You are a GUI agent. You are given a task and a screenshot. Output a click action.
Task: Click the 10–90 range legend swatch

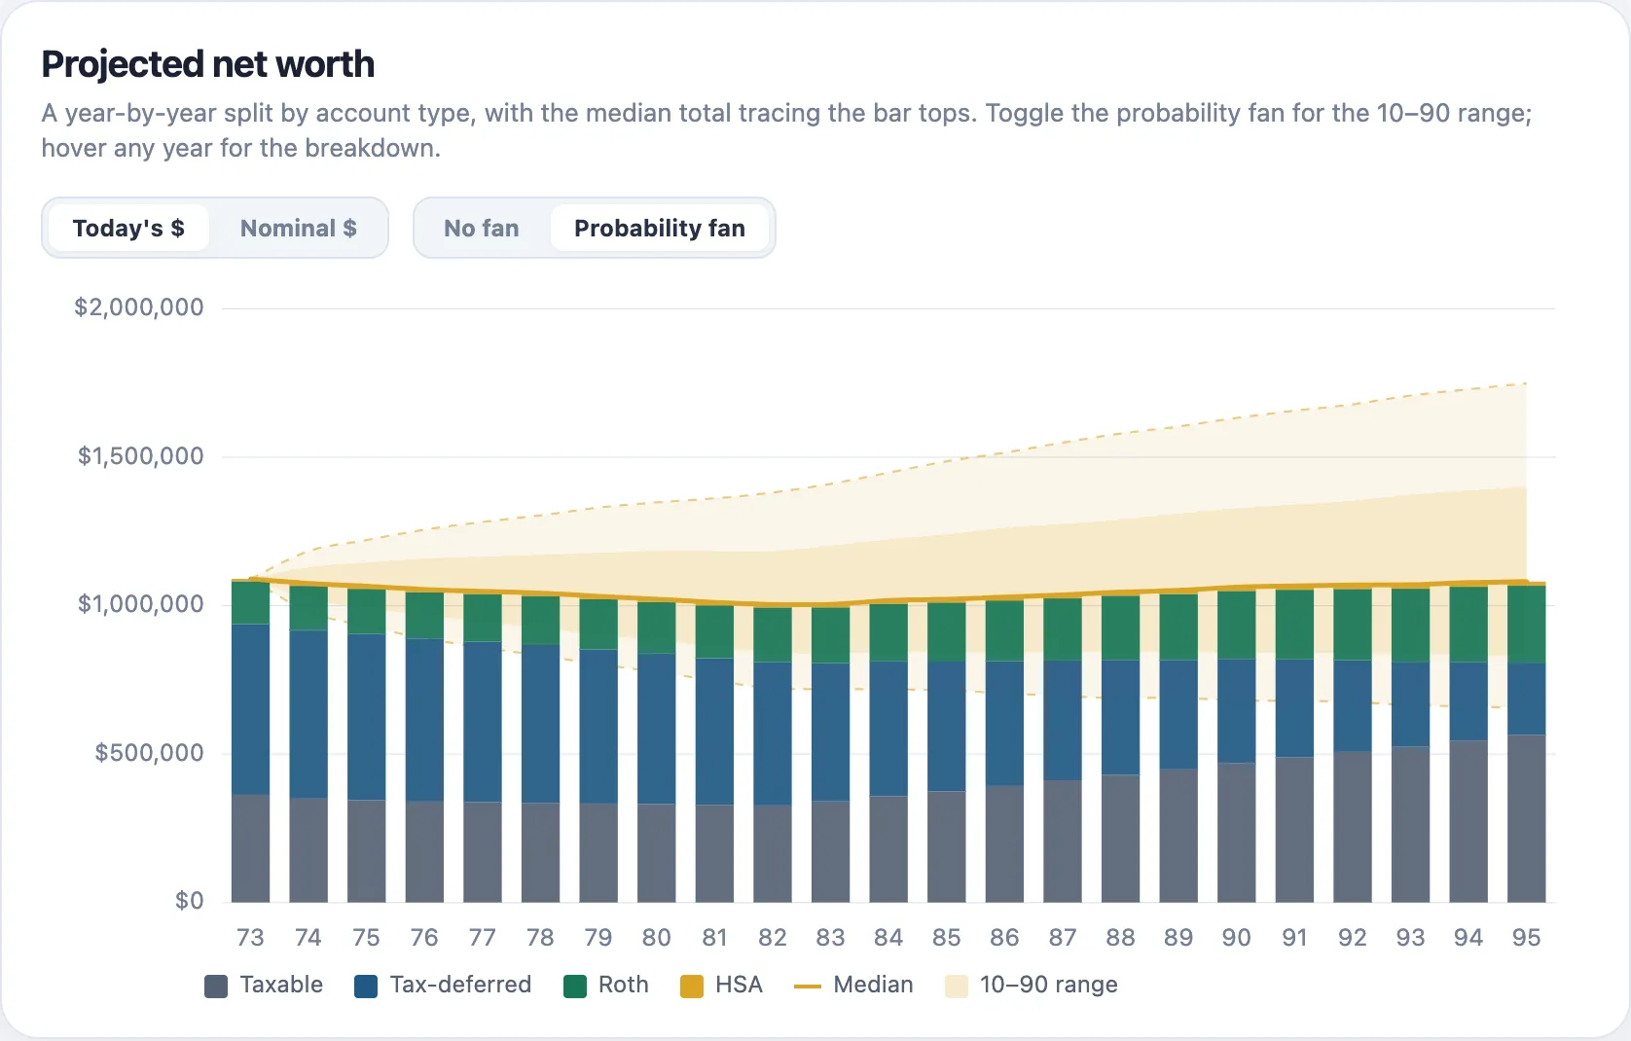957,987
